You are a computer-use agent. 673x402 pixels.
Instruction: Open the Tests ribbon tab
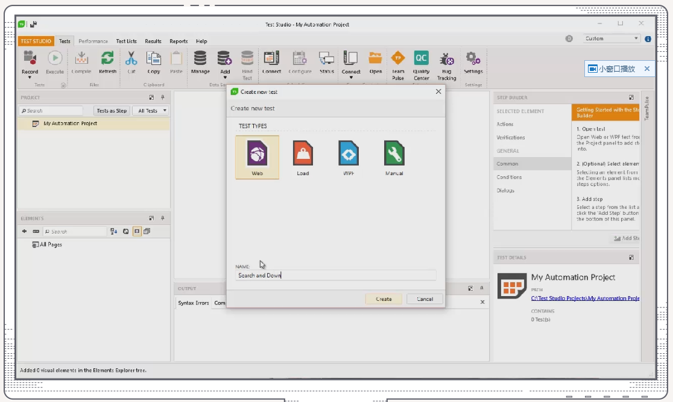coord(65,41)
